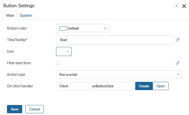Image resolution: width=189 pixels, height=115 pixels.
Task: Click the Default button color swatch
Action: (x=63, y=28)
